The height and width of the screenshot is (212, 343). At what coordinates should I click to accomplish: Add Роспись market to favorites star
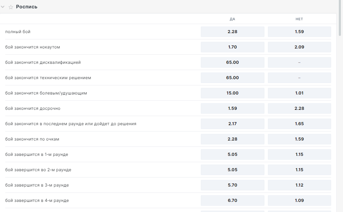point(11,7)
